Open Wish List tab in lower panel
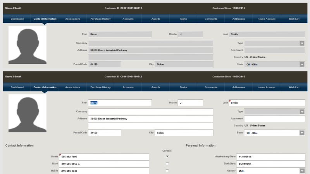Screen dimensions: 310x174 click(x=294, y=87)
